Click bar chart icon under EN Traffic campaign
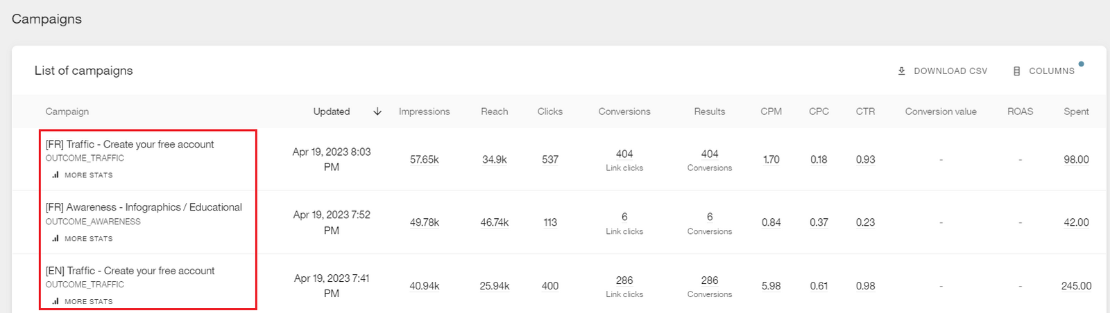This screenshot has height=313, width=1110. pyautogui.click(x=55, y=301)
